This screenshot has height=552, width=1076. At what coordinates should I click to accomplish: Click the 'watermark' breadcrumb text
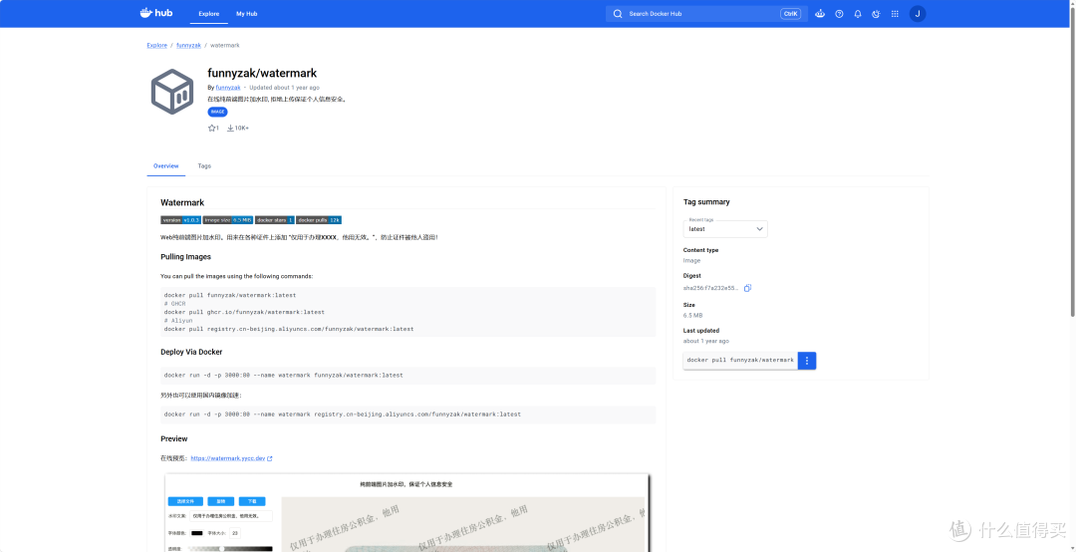(x=225, y=45)
